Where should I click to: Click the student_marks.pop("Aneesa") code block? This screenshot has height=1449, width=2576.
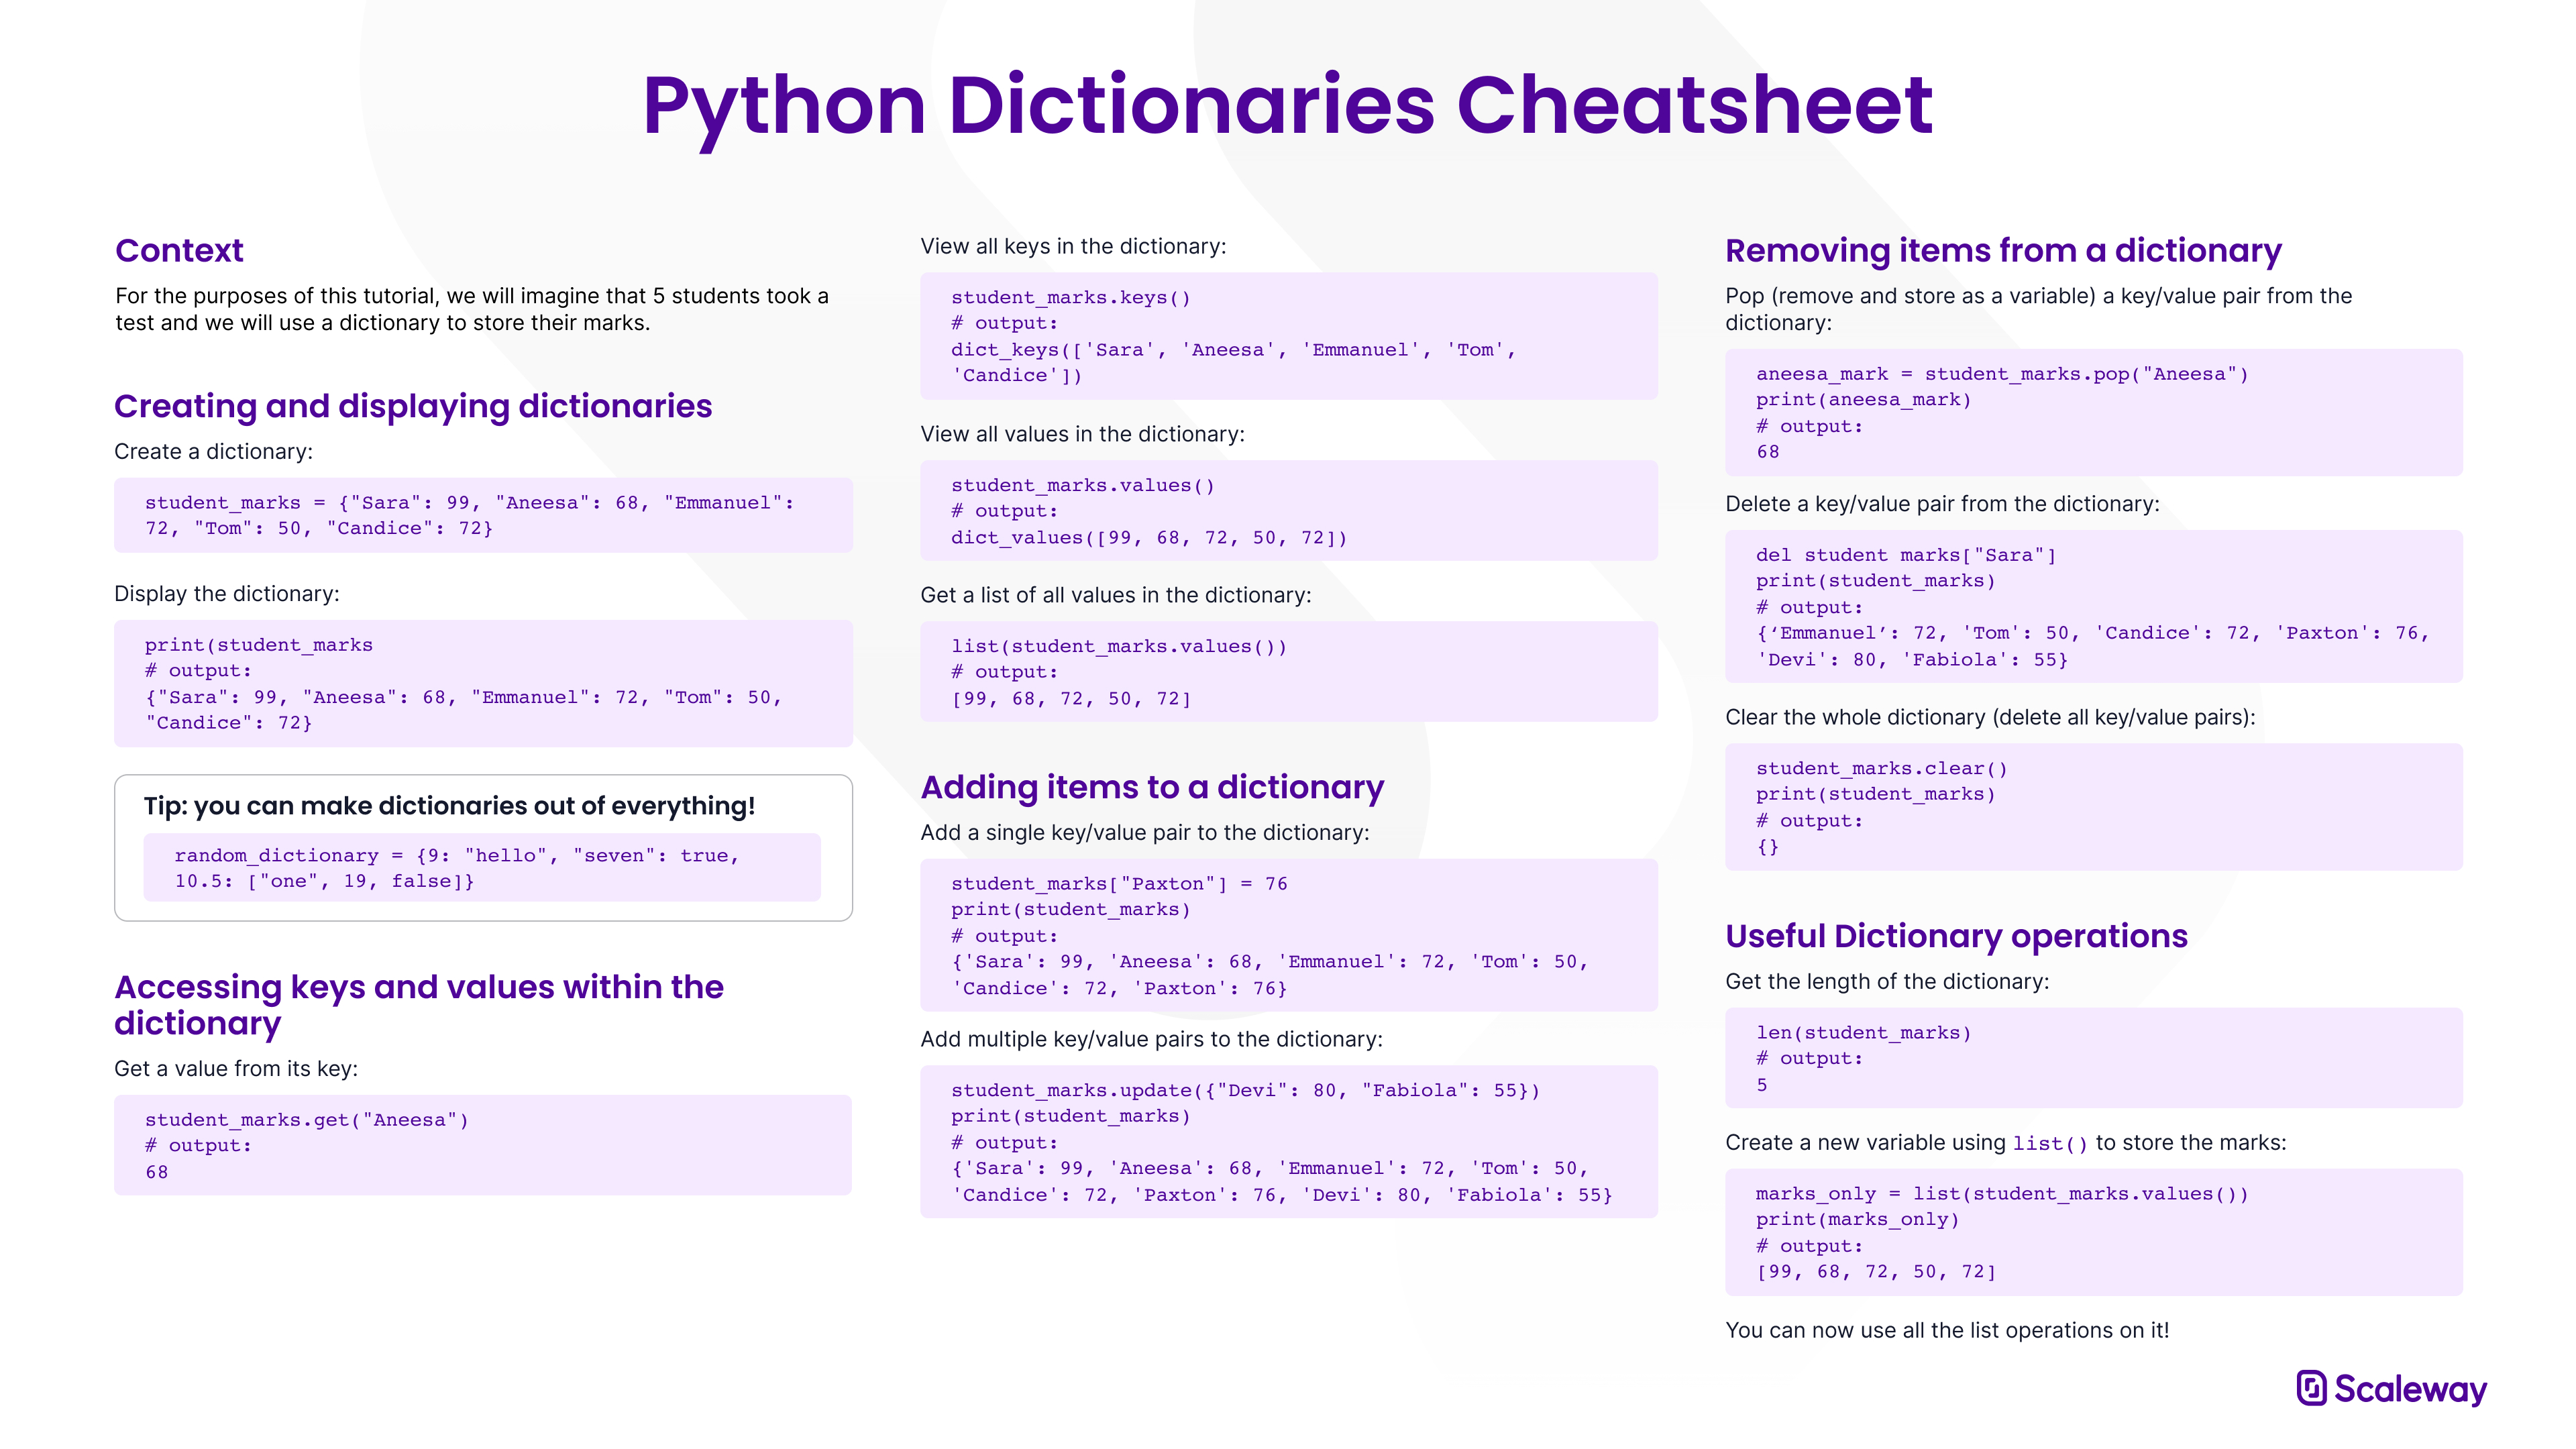click(2093, 412)
